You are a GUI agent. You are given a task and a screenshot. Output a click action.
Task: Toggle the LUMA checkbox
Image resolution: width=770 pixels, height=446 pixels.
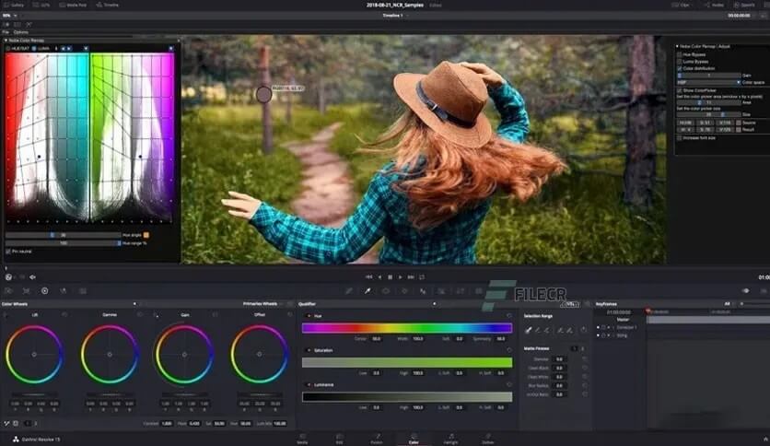point(34,49)
